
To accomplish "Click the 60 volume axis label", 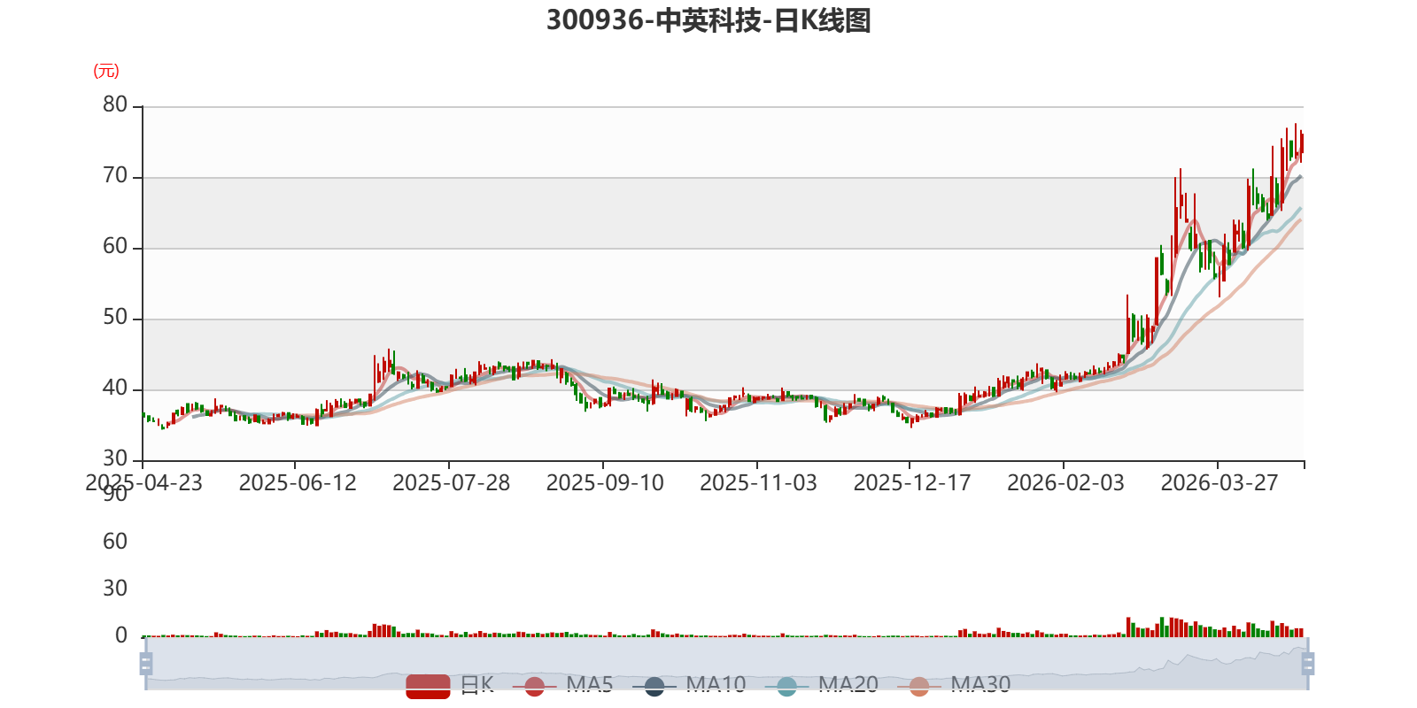I will 115,541.
